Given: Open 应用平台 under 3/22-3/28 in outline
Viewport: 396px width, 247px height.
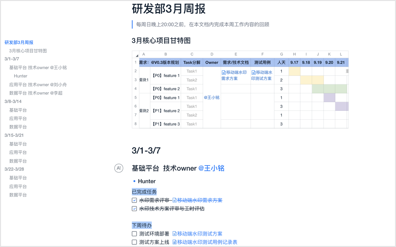Looking at the screenshot, I should click(18, 187).
